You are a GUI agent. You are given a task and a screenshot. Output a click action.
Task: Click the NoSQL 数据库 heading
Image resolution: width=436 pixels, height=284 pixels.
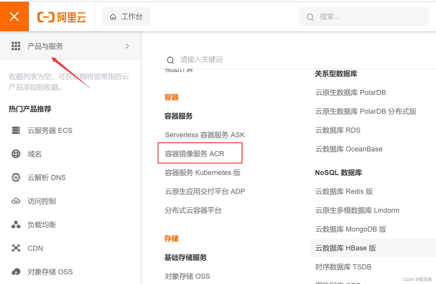338,173
